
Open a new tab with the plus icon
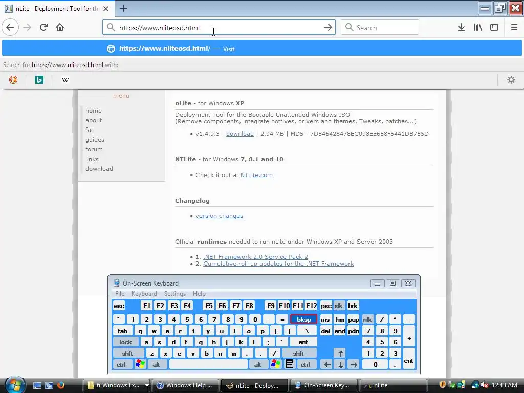point(123,8)
